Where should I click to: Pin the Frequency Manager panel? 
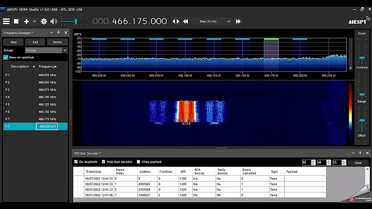[58, 33]
